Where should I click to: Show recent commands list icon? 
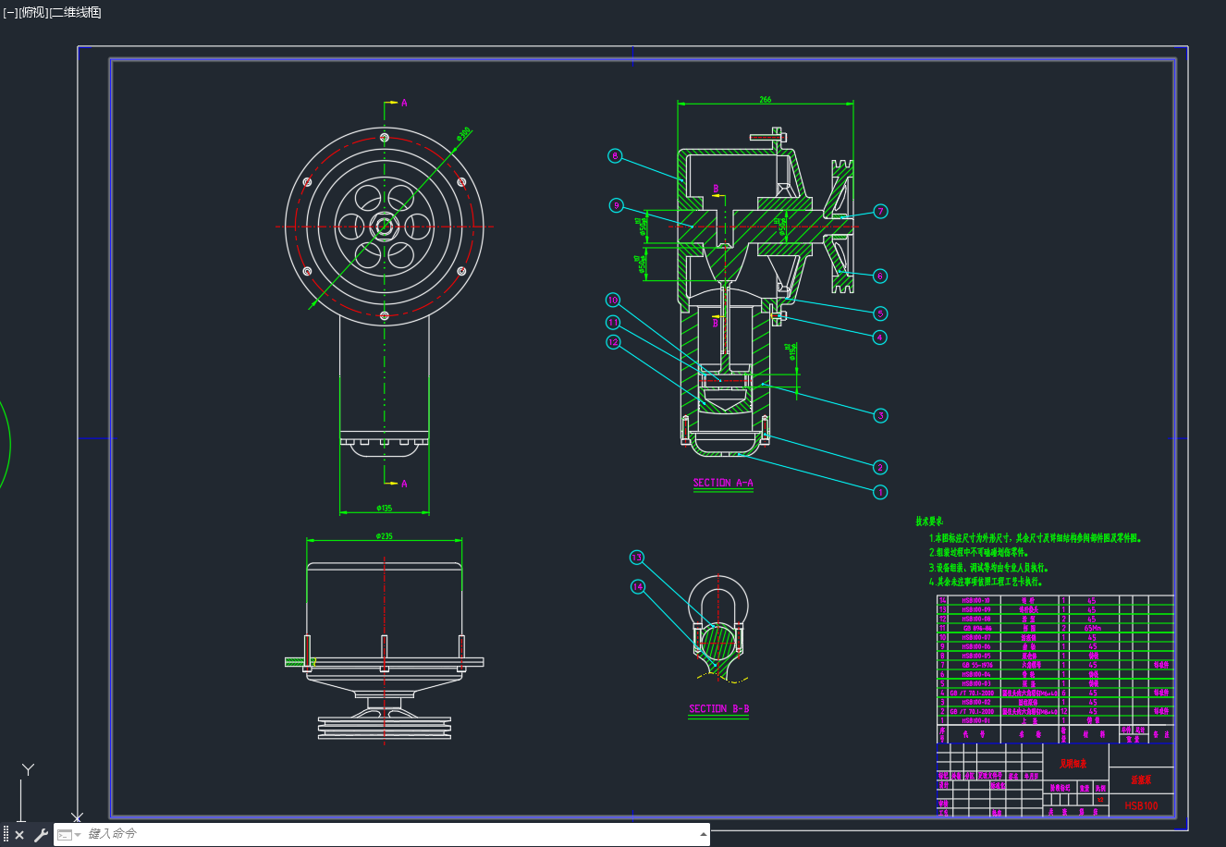coord(65,835)
